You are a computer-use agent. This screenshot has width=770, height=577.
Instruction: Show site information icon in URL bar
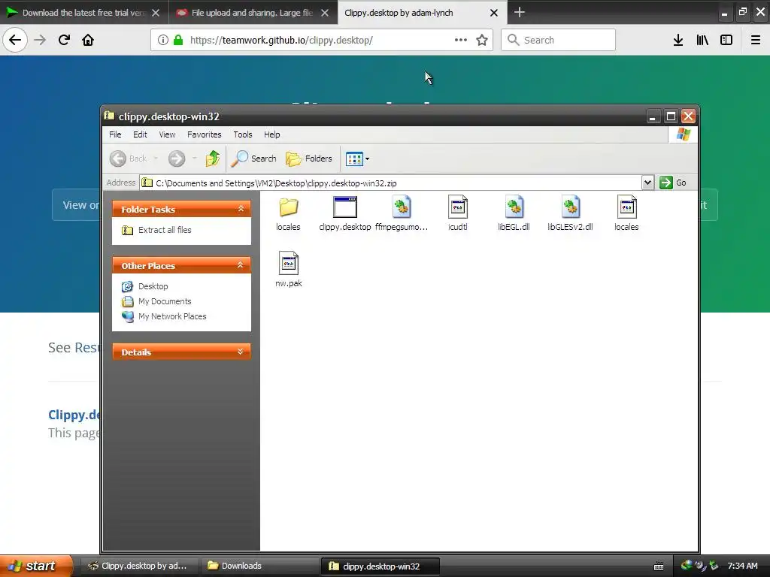(163, 40)
